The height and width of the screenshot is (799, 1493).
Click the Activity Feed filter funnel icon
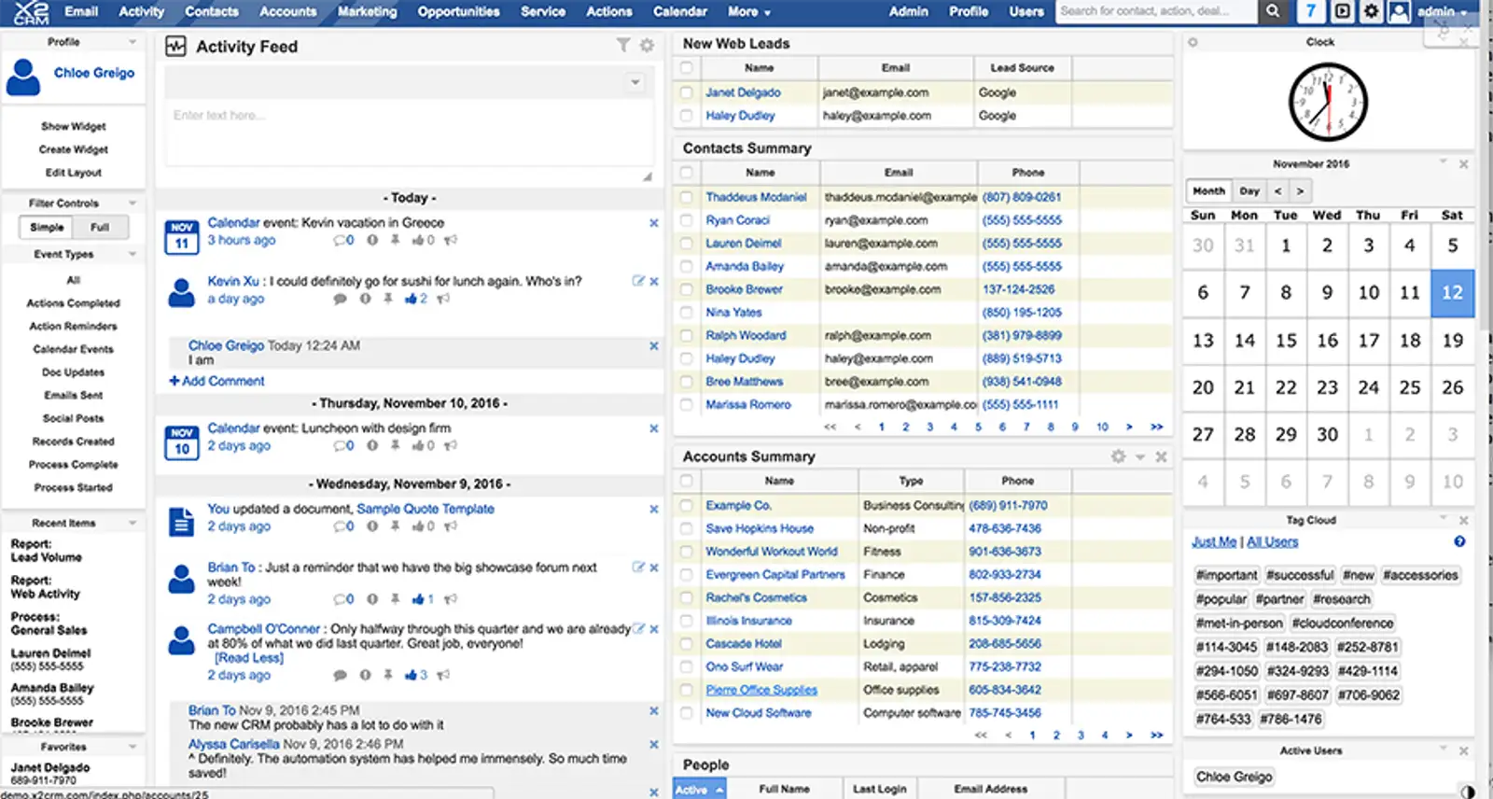point(623,45)
